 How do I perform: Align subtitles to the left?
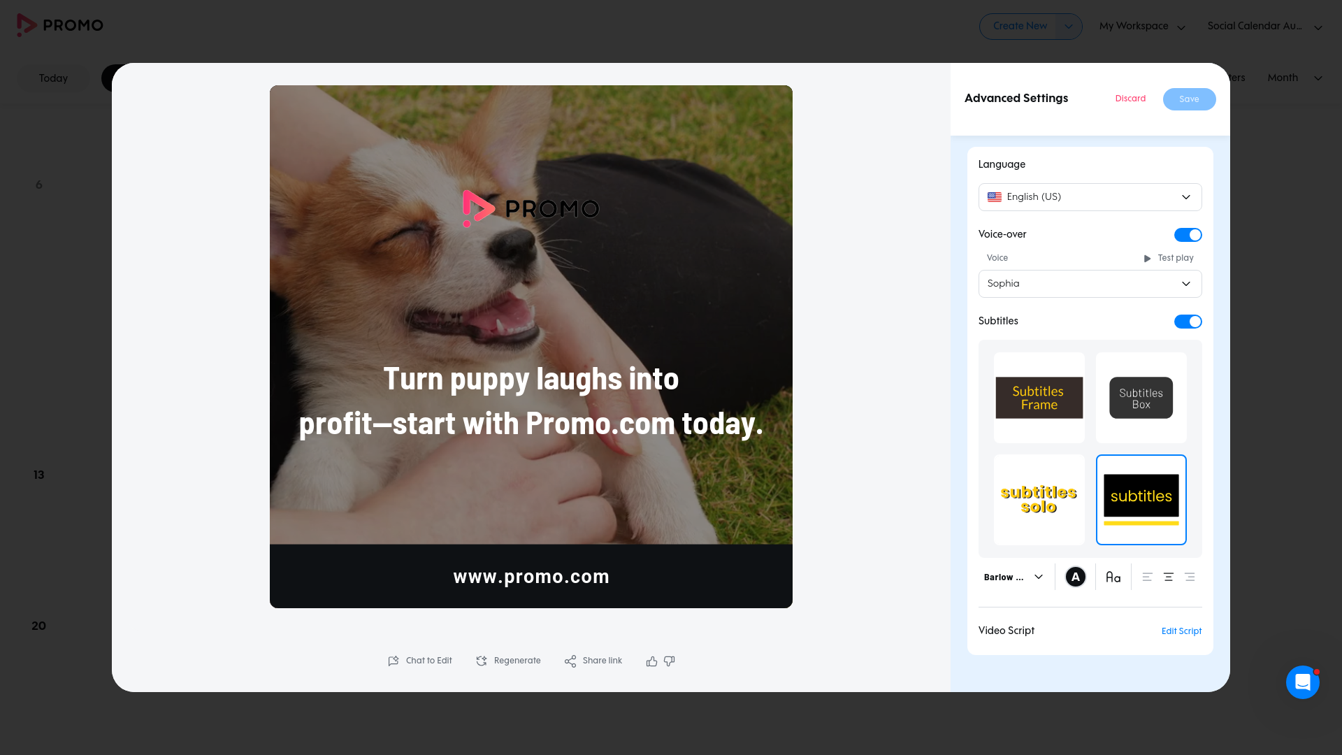(1147, 577)
